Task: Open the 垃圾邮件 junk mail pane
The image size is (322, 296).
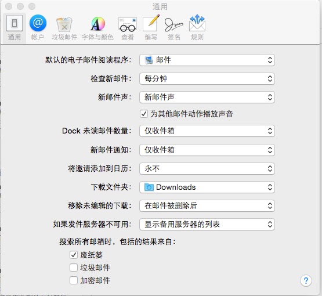Action: point(64,28)
